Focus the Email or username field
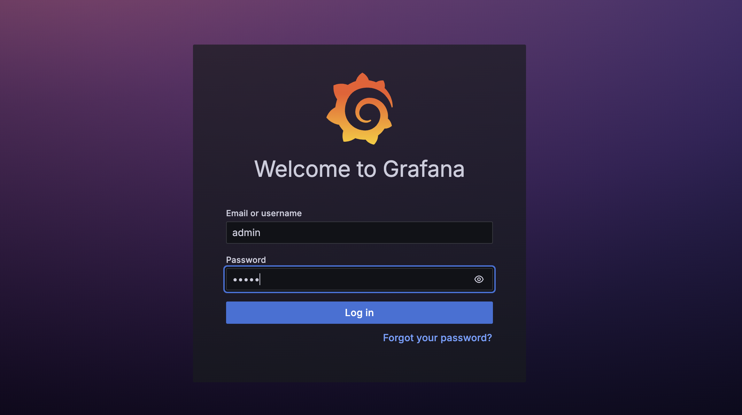 point(359,233)
